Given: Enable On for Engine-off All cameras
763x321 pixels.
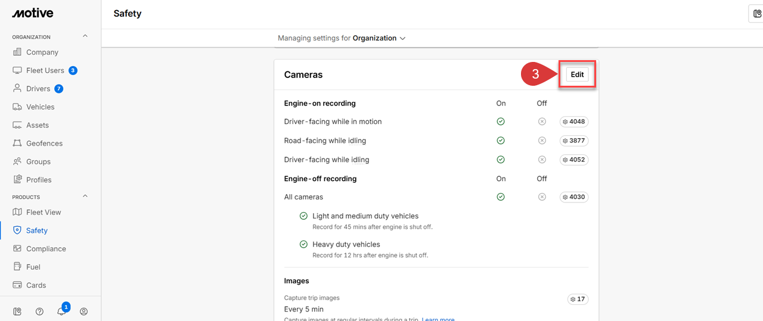Looking at the screenshot, I should click(501, 197).
